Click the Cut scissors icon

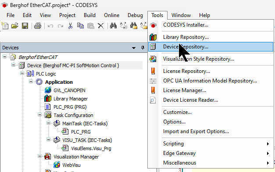pyautogui.click(x=70, y=26)
